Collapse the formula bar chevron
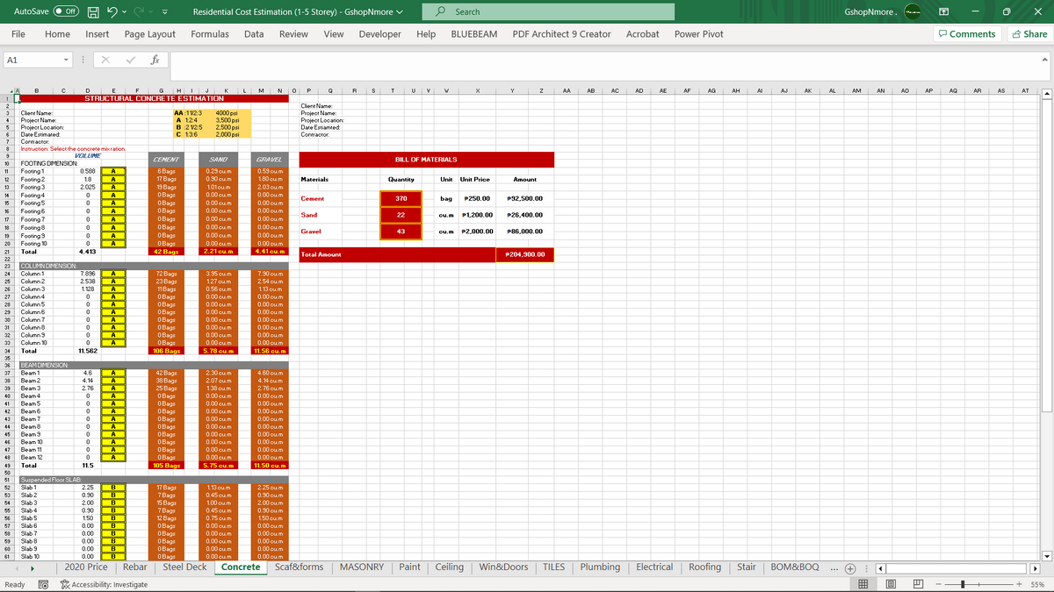 1045,60
